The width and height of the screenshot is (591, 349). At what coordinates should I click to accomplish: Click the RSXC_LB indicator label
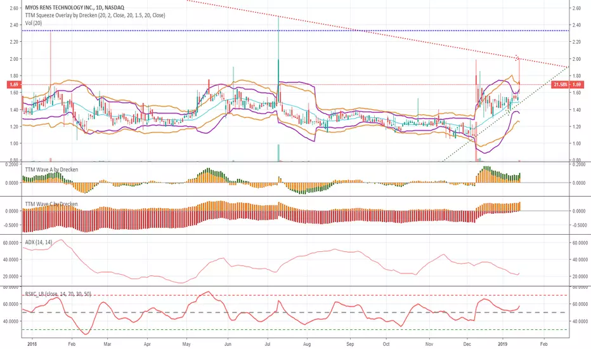click(x=58, y=294)
